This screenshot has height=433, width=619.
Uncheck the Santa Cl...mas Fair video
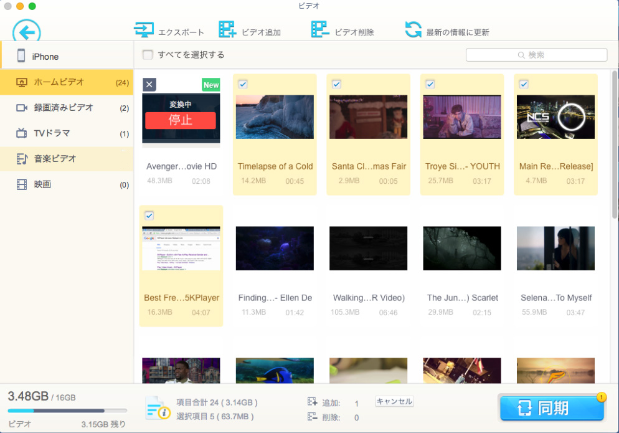coord(336,84)
